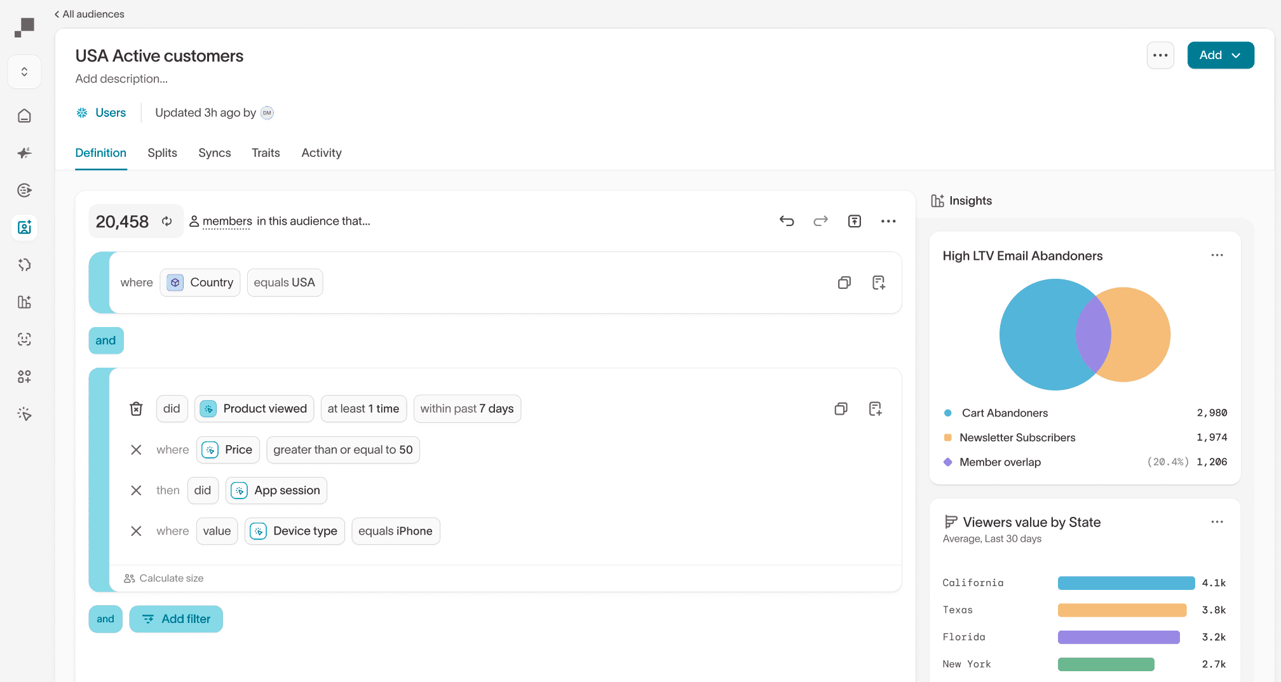
Task: Click the undo arrow in the query builder
Action: coord(787,221)
